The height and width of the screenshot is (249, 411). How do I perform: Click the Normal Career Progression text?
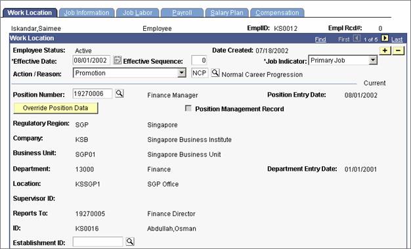262,75
